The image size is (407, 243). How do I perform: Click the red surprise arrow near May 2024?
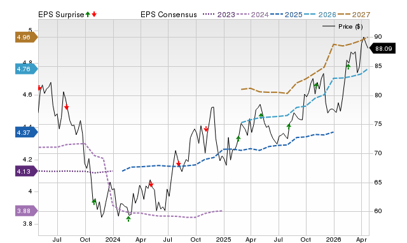click(x=151, y=184)
